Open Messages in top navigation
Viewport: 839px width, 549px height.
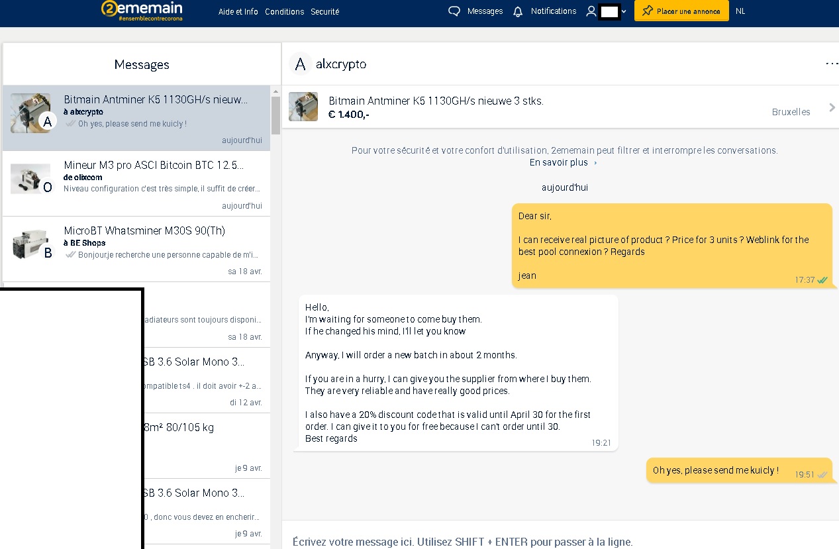point(485,11)
